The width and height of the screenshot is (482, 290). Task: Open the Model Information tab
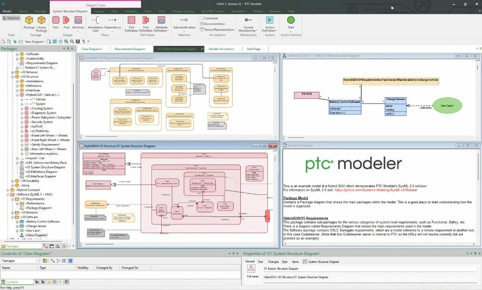pos(221,49)
